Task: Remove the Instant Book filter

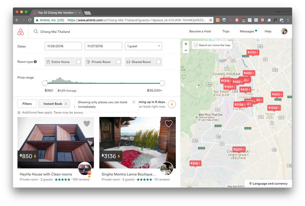Action: tap(66, 104)
